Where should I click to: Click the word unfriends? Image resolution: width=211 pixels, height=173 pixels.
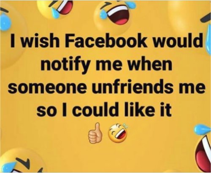click(x=133, y=87)
